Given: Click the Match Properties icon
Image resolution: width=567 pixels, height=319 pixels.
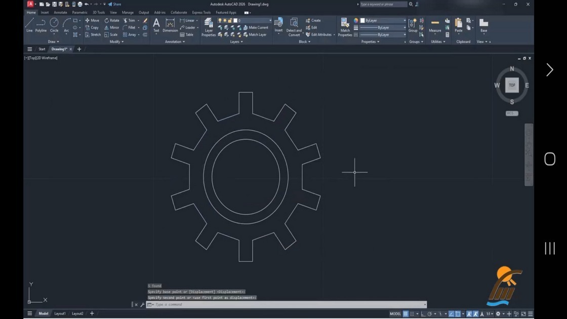Looking at the screenshot, I should click(x=345, y=27).
